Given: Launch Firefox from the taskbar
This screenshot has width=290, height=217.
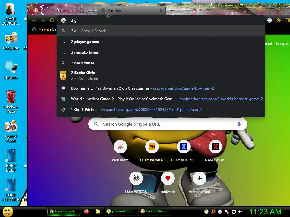Looking at the screenshot, I should (86, 211).
